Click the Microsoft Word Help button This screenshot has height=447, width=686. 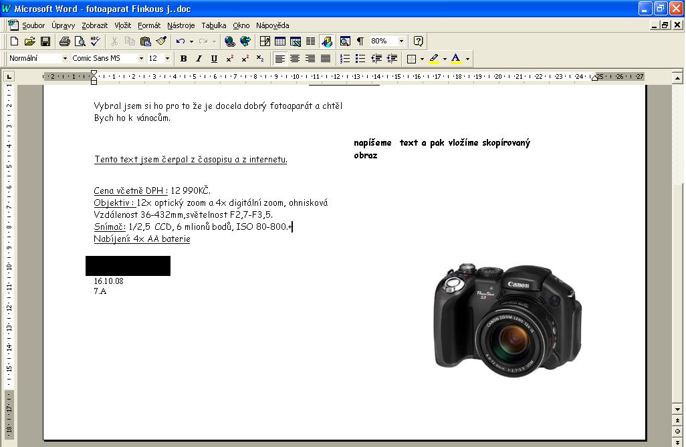(x=419, y=41)
